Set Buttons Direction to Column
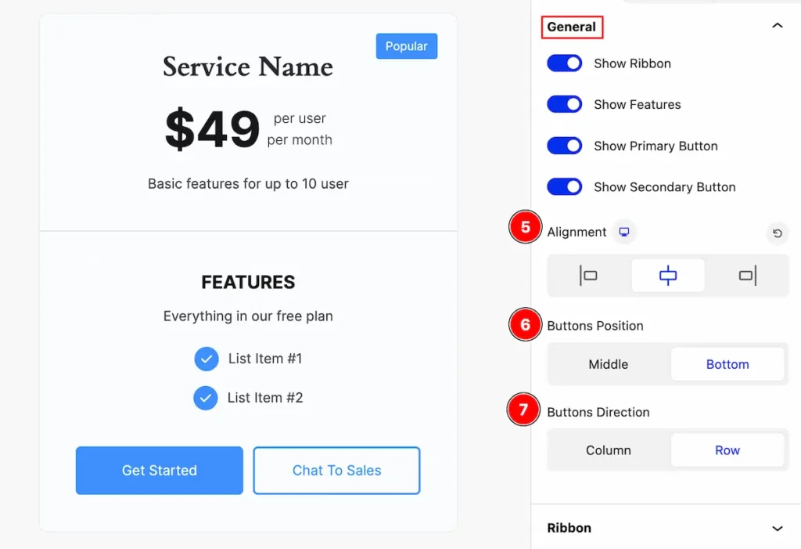Screen dimensions: 801x549 click(609, 450)
